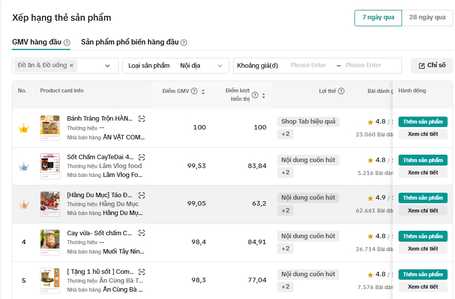455x299 pixels.
Task: Expand +2 advantages for Bánh Tráng Trộn row
Action: click(x=285, y=134)
